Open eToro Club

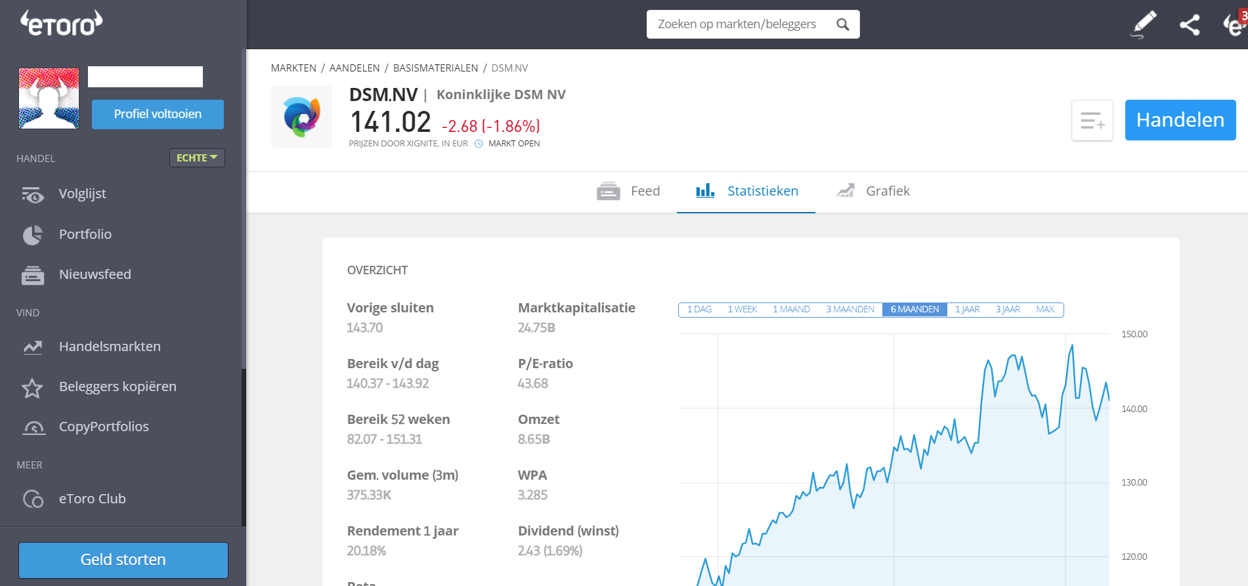pos(93,499)
